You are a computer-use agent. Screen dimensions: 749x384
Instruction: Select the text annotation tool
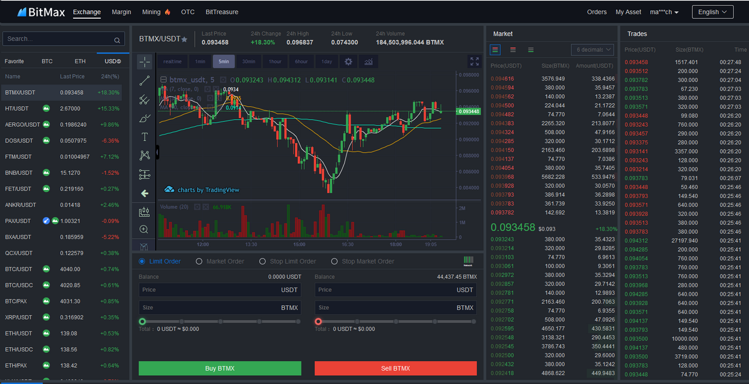(145, 137)
